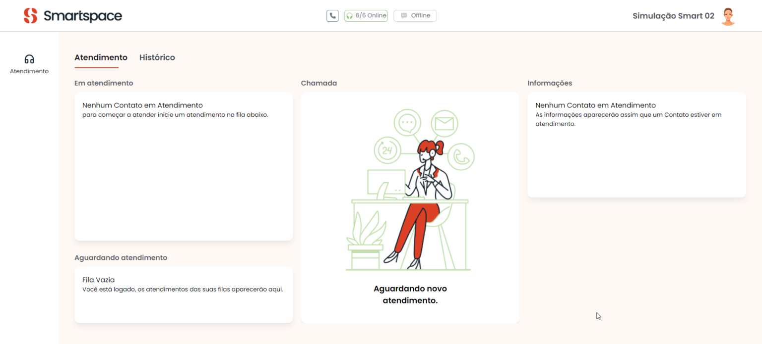This screenshot has width=762, height=344.
Task: Switch to the Histórico tab
Action: click(157, 57)
